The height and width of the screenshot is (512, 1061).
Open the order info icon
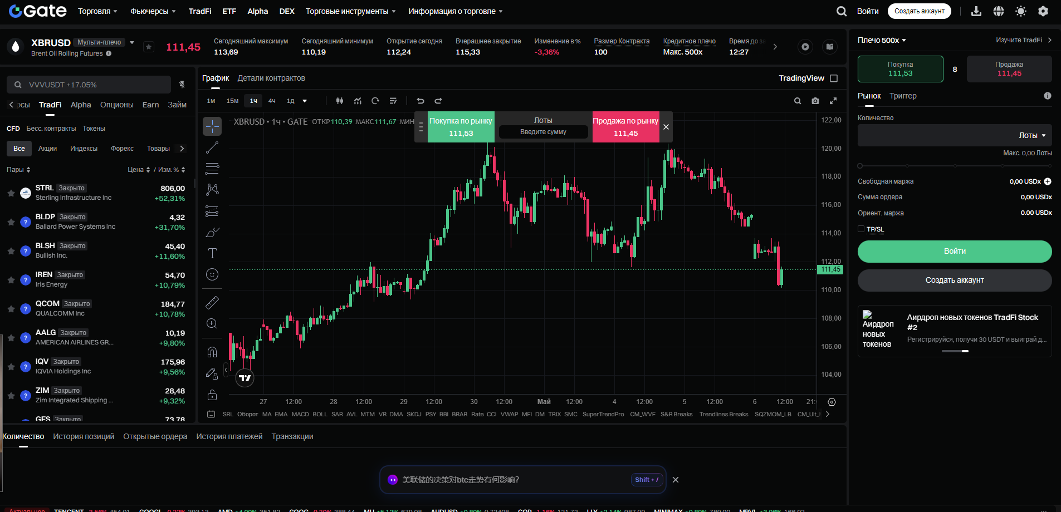(1048, 96)
